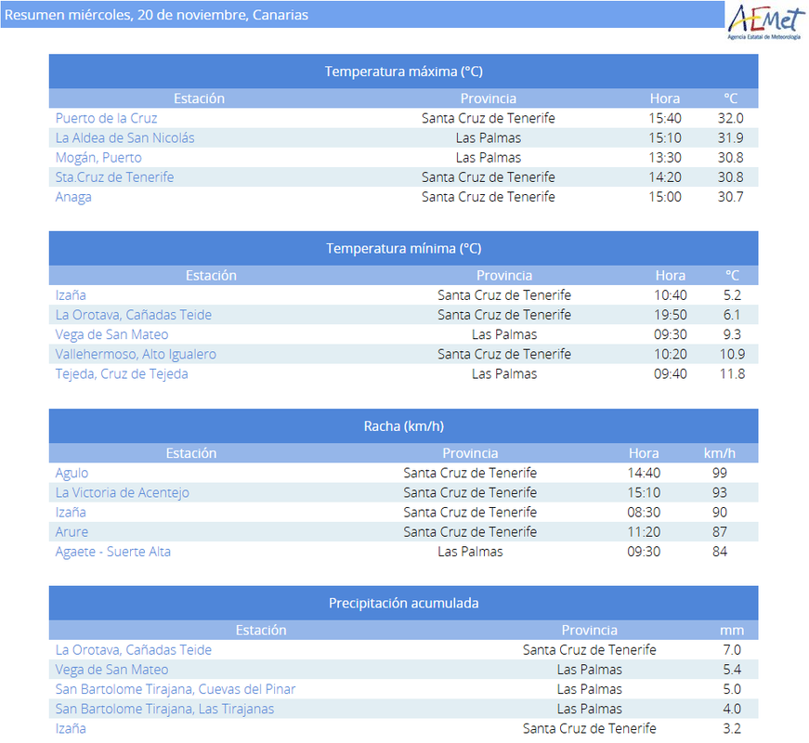The image size is (809, 743).
Task: Select the 99 km/h gust value
Action: tap(719, 473)
